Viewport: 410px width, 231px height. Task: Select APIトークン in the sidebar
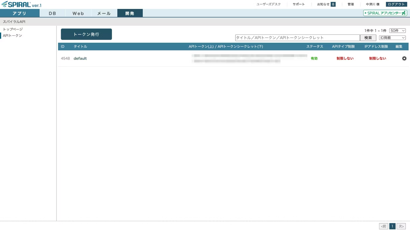coord(12,35)
